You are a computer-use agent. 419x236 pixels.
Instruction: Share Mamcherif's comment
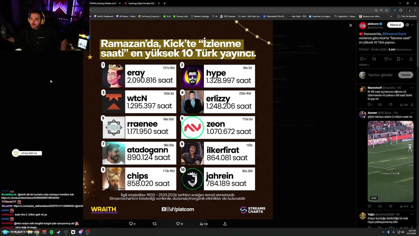pyautogui.click(x=412, y=105)
